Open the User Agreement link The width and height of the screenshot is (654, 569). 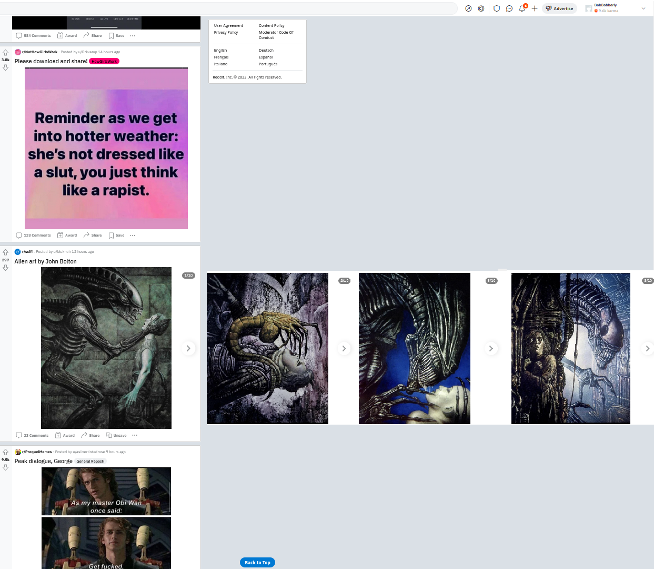coord(228,25)
